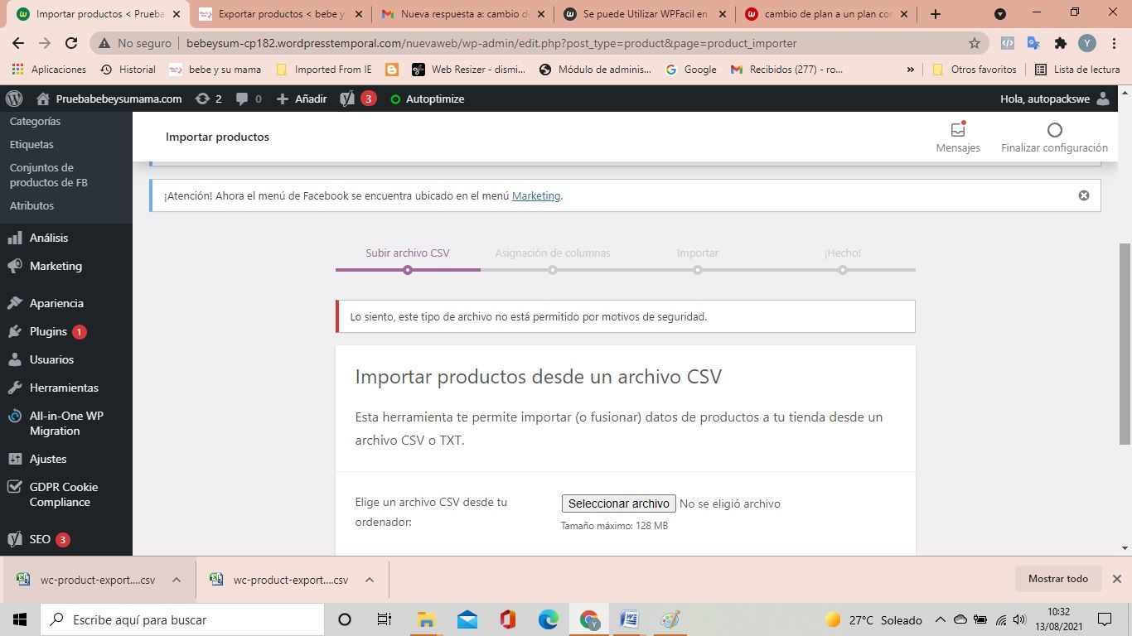The height and width of the screenshot is (636, 1132).
Task: Switch to Gmail Nueva respuesta tab
Action: [462, 14]
